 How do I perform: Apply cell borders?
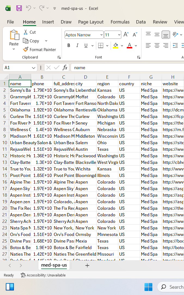[x=101, y=45]
